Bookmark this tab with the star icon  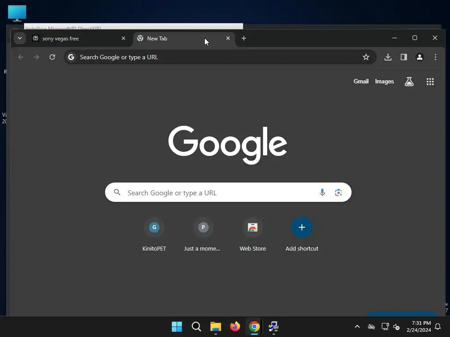pos(366,57)
